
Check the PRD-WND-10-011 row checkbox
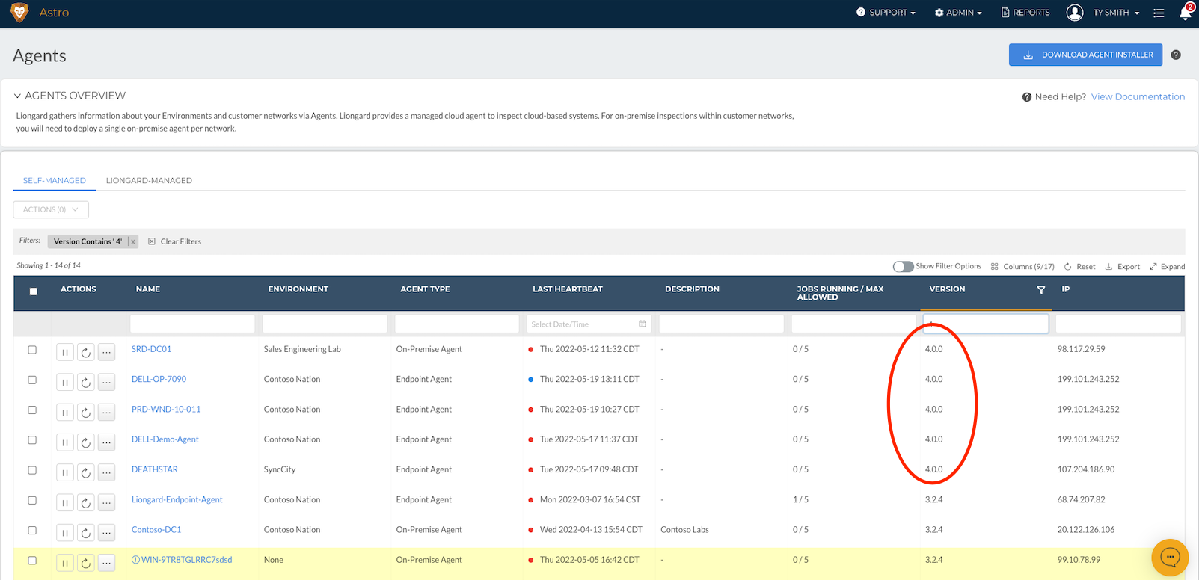(x=32, y=410)
